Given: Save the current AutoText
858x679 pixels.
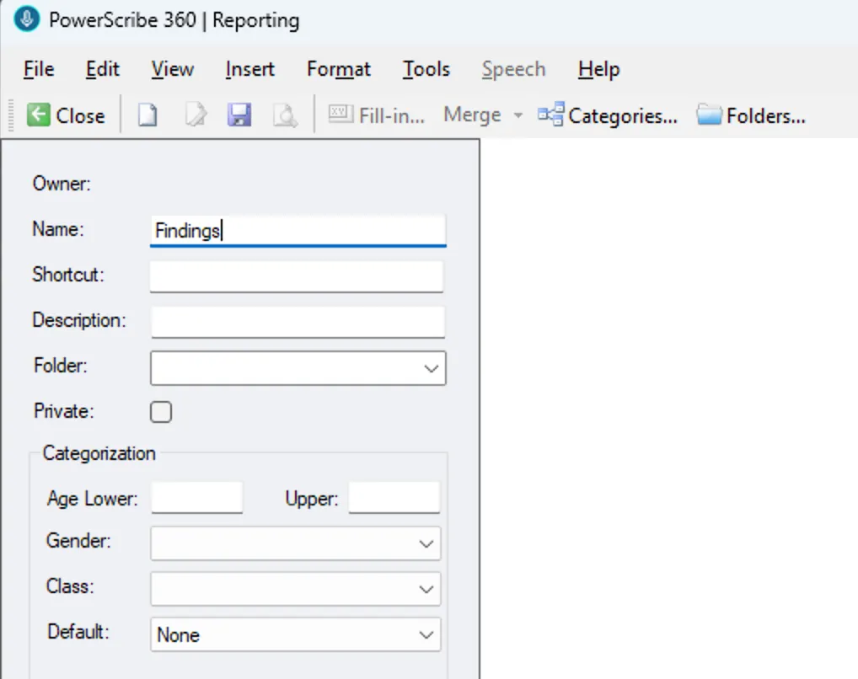Looking at the screenshot, I should click(239, 115).
